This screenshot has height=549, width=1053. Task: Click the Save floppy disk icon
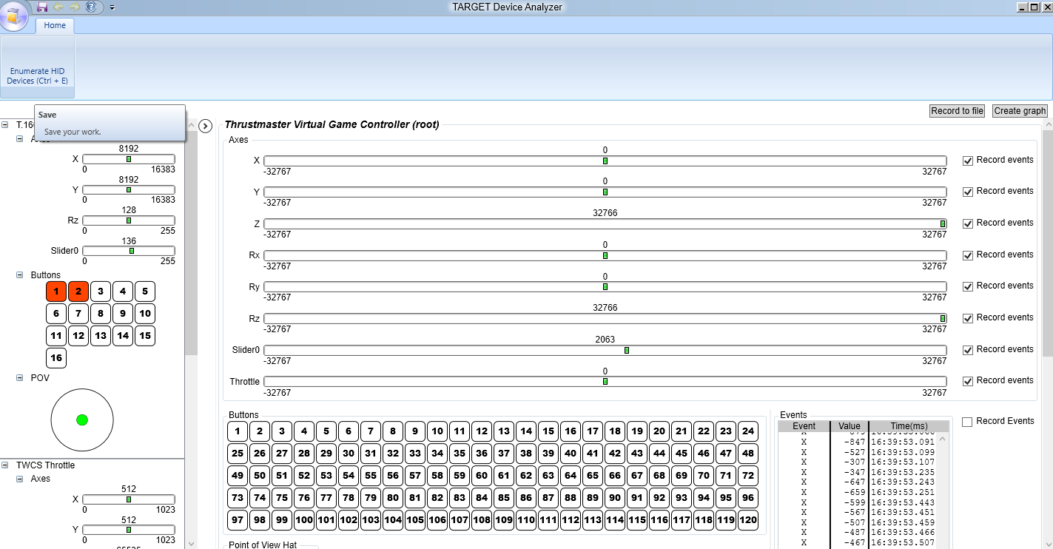coord(42,7)
